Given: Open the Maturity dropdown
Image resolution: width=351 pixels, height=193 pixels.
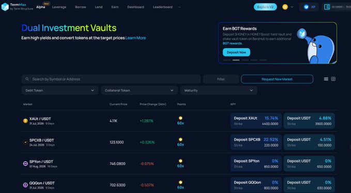Looking at the screenshot, I should click(x=219, y=91).
